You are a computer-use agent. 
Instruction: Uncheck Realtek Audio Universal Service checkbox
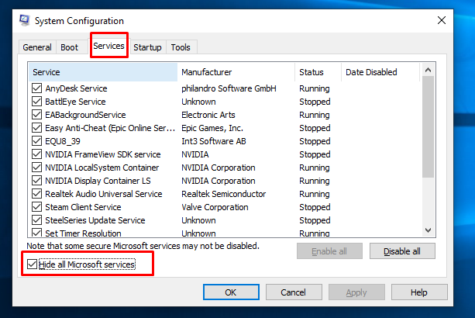click(36, 194)
